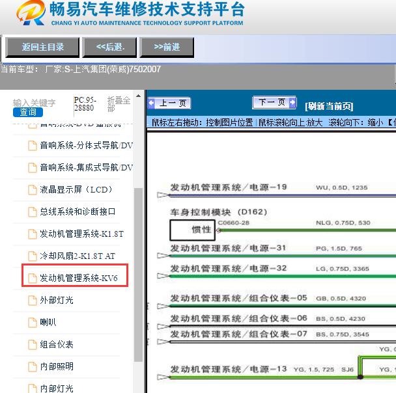Click 发动机管理系统/组合仪表-07 label
Image resolution: width=396 pixels, height=393 pixels.
(238, 334)
